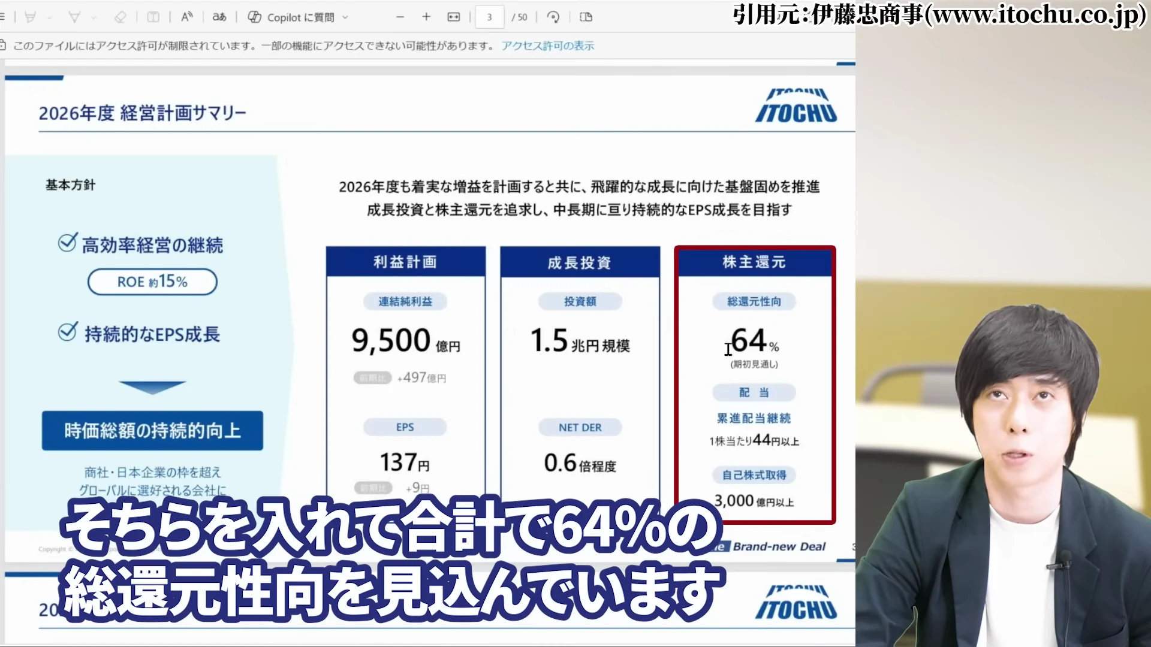
Task: Click the add text box tool
Action: coord(153,17)
